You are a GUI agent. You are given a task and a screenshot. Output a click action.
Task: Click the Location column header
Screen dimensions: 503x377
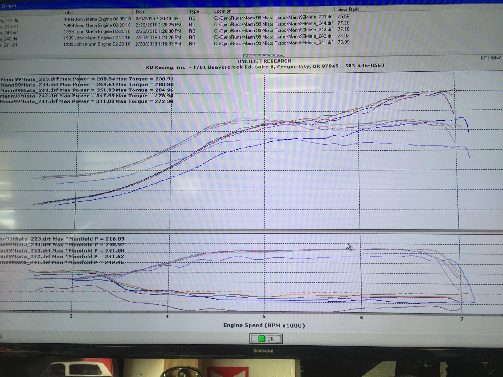[223, 11]
